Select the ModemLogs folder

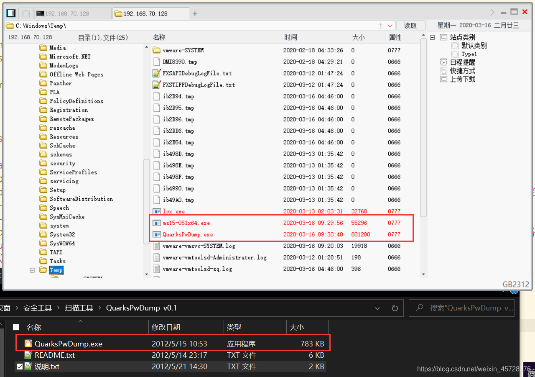tap(64, 65)
